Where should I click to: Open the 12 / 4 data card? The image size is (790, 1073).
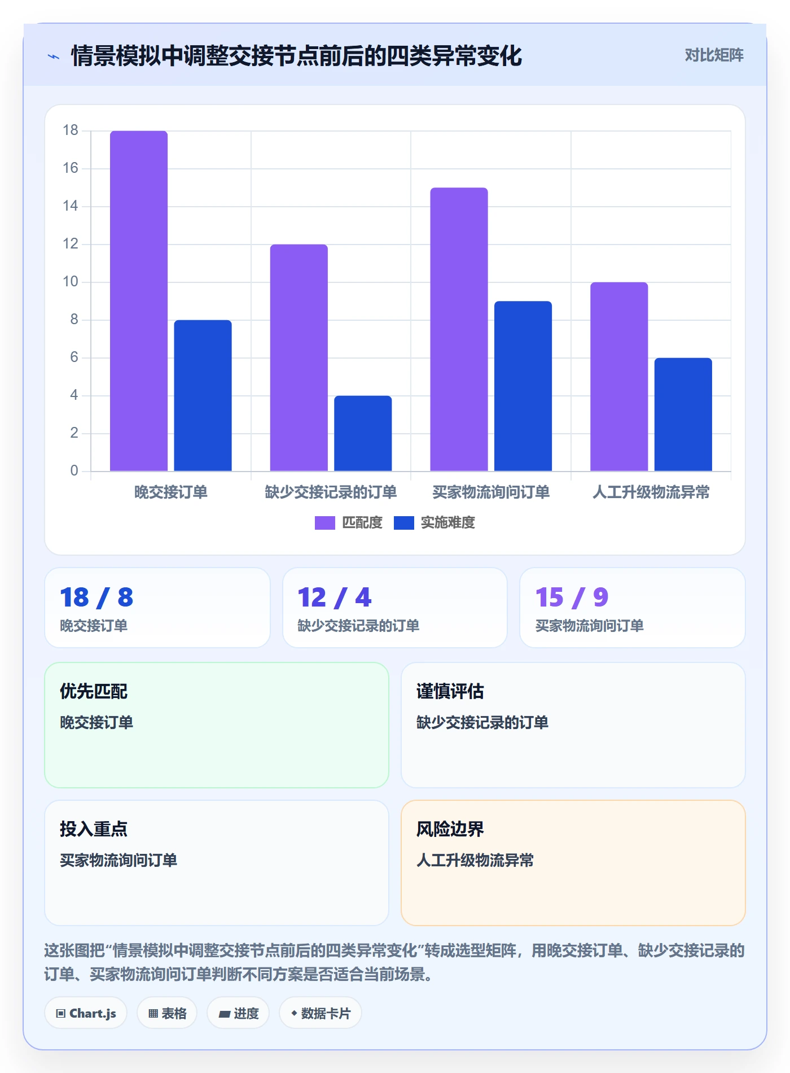[395, 608]
